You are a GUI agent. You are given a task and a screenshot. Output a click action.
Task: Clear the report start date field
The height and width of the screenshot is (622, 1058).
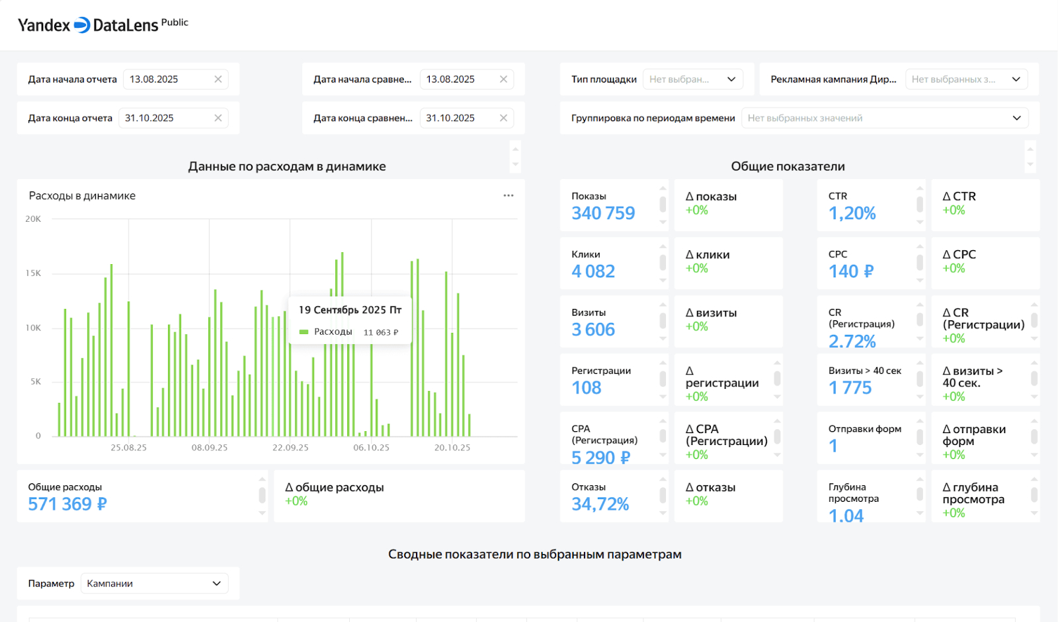point(218,79)
